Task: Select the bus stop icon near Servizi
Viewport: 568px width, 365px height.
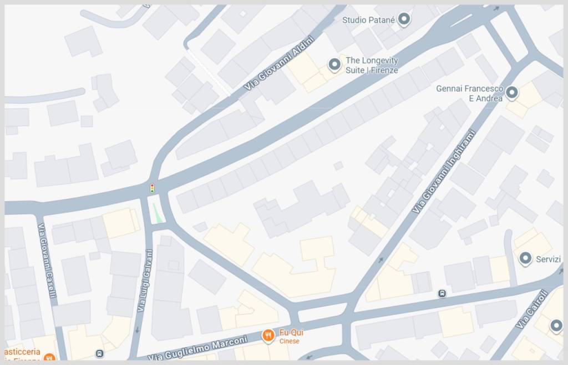Action: point(442,293)
